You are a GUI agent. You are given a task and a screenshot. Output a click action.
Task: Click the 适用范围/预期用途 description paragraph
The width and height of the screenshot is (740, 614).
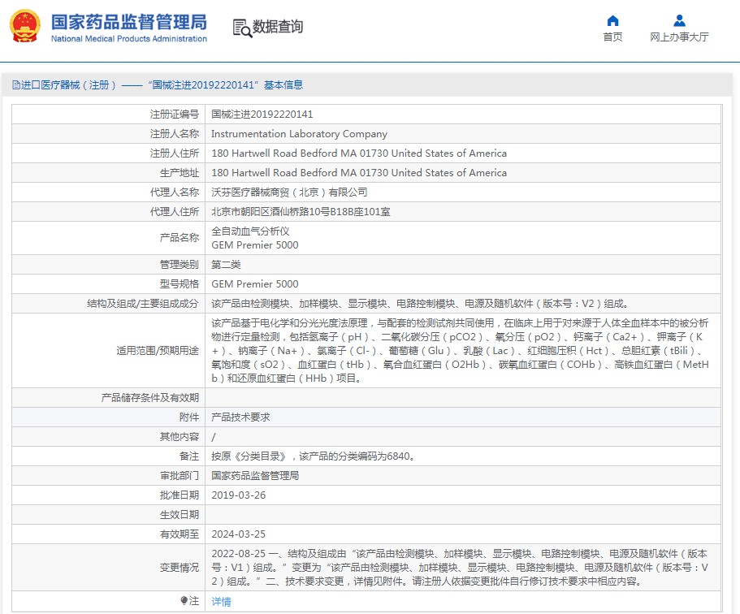coord(460,351)
